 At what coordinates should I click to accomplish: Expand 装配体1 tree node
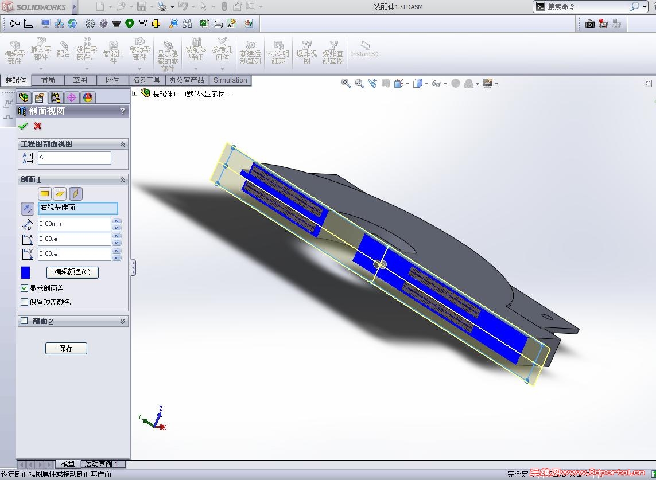[135, 93]
